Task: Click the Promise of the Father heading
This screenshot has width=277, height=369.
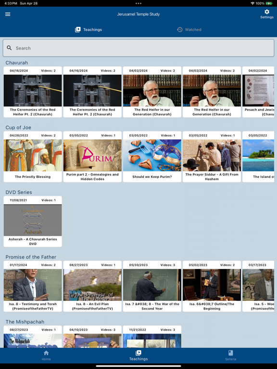Action: click(31, 257)
